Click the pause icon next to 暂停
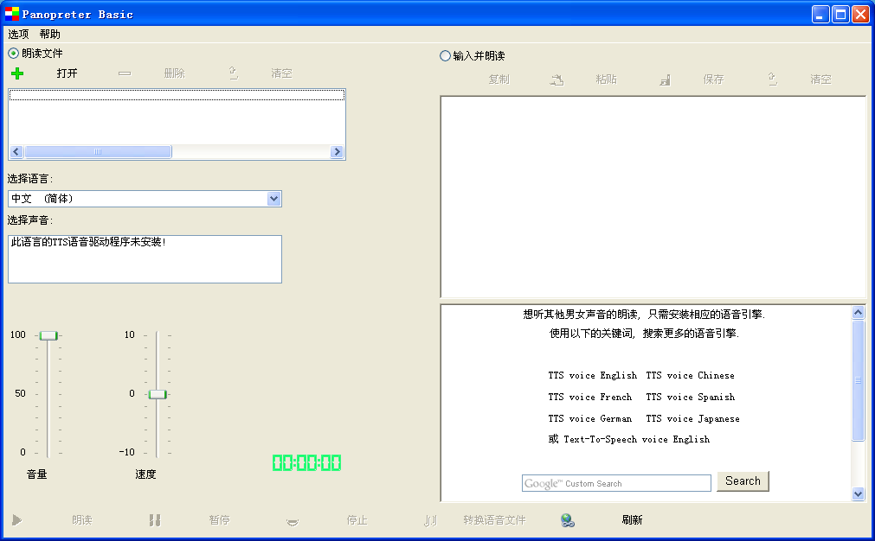Viewport: 875px width, 541px height. [x=155, y=519]
